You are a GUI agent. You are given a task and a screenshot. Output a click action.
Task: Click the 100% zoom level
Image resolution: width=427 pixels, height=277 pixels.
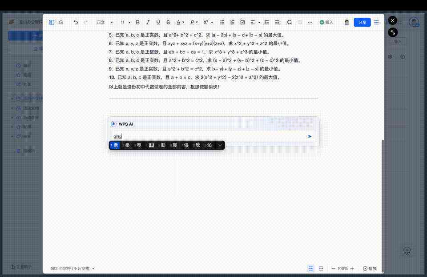[342, 268]
